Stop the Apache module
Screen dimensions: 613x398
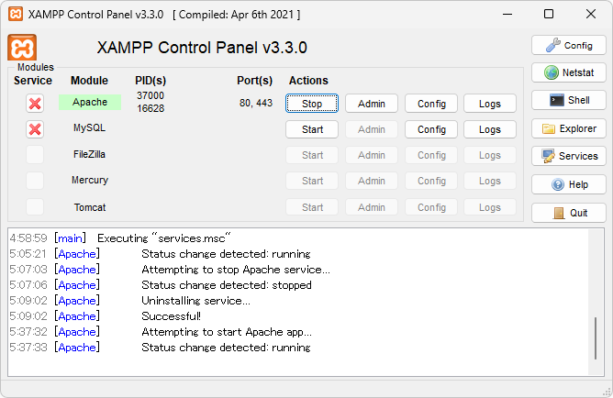[312, 104]
